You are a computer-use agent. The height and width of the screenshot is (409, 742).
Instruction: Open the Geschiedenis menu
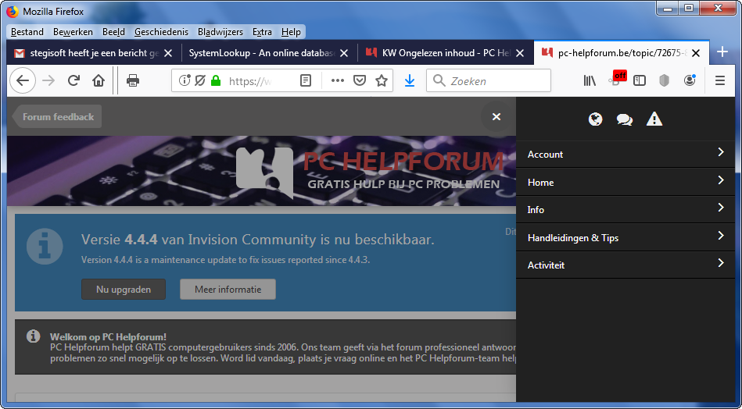tap(161, 32)
